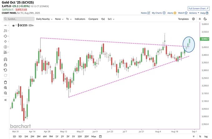Select the 5D time range

tap(20, 137)
